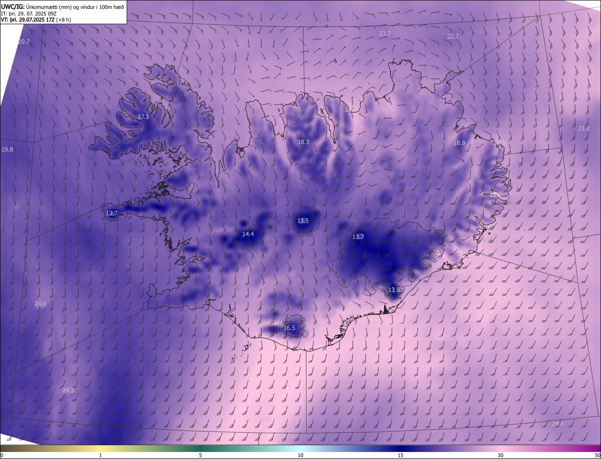Viewport: 601px width, 459px height.
Task: Click the colorbar tick label 50
Action: [x=597, y=455]
